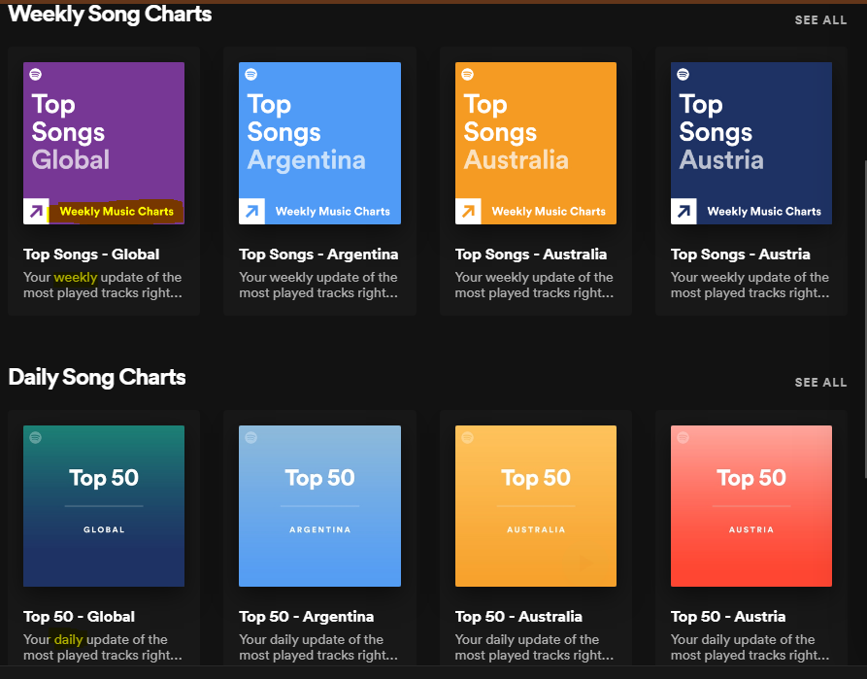This screenshot has height=679, width=867.
Task: Click the description under Top 50 - Australia
Action: pos(535,648)
